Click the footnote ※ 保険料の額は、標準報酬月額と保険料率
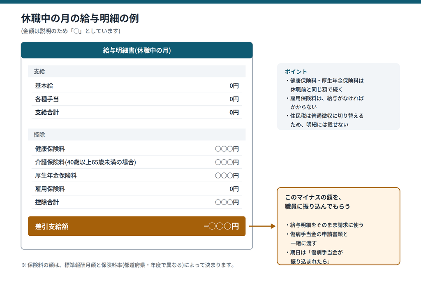 128,265
